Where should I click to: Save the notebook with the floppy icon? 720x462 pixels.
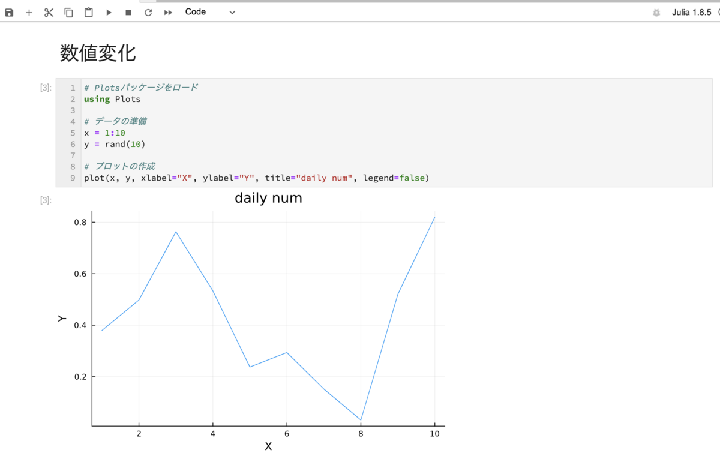pyautogui.click(x=9, y=13)
